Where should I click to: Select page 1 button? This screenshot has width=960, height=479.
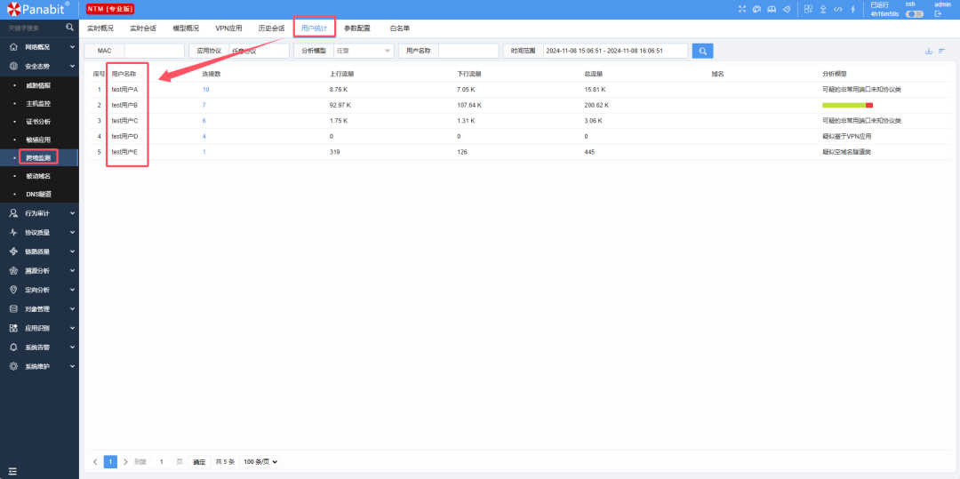[110, 462]
